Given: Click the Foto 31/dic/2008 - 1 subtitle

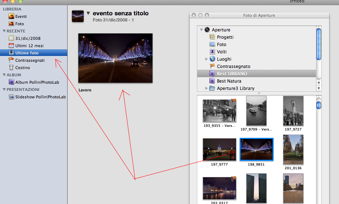Looking at the screenshot, I should point(113,20).
